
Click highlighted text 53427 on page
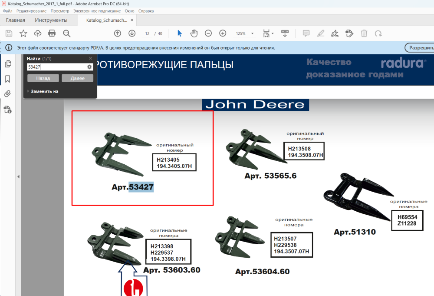click(x=141, y=187)
